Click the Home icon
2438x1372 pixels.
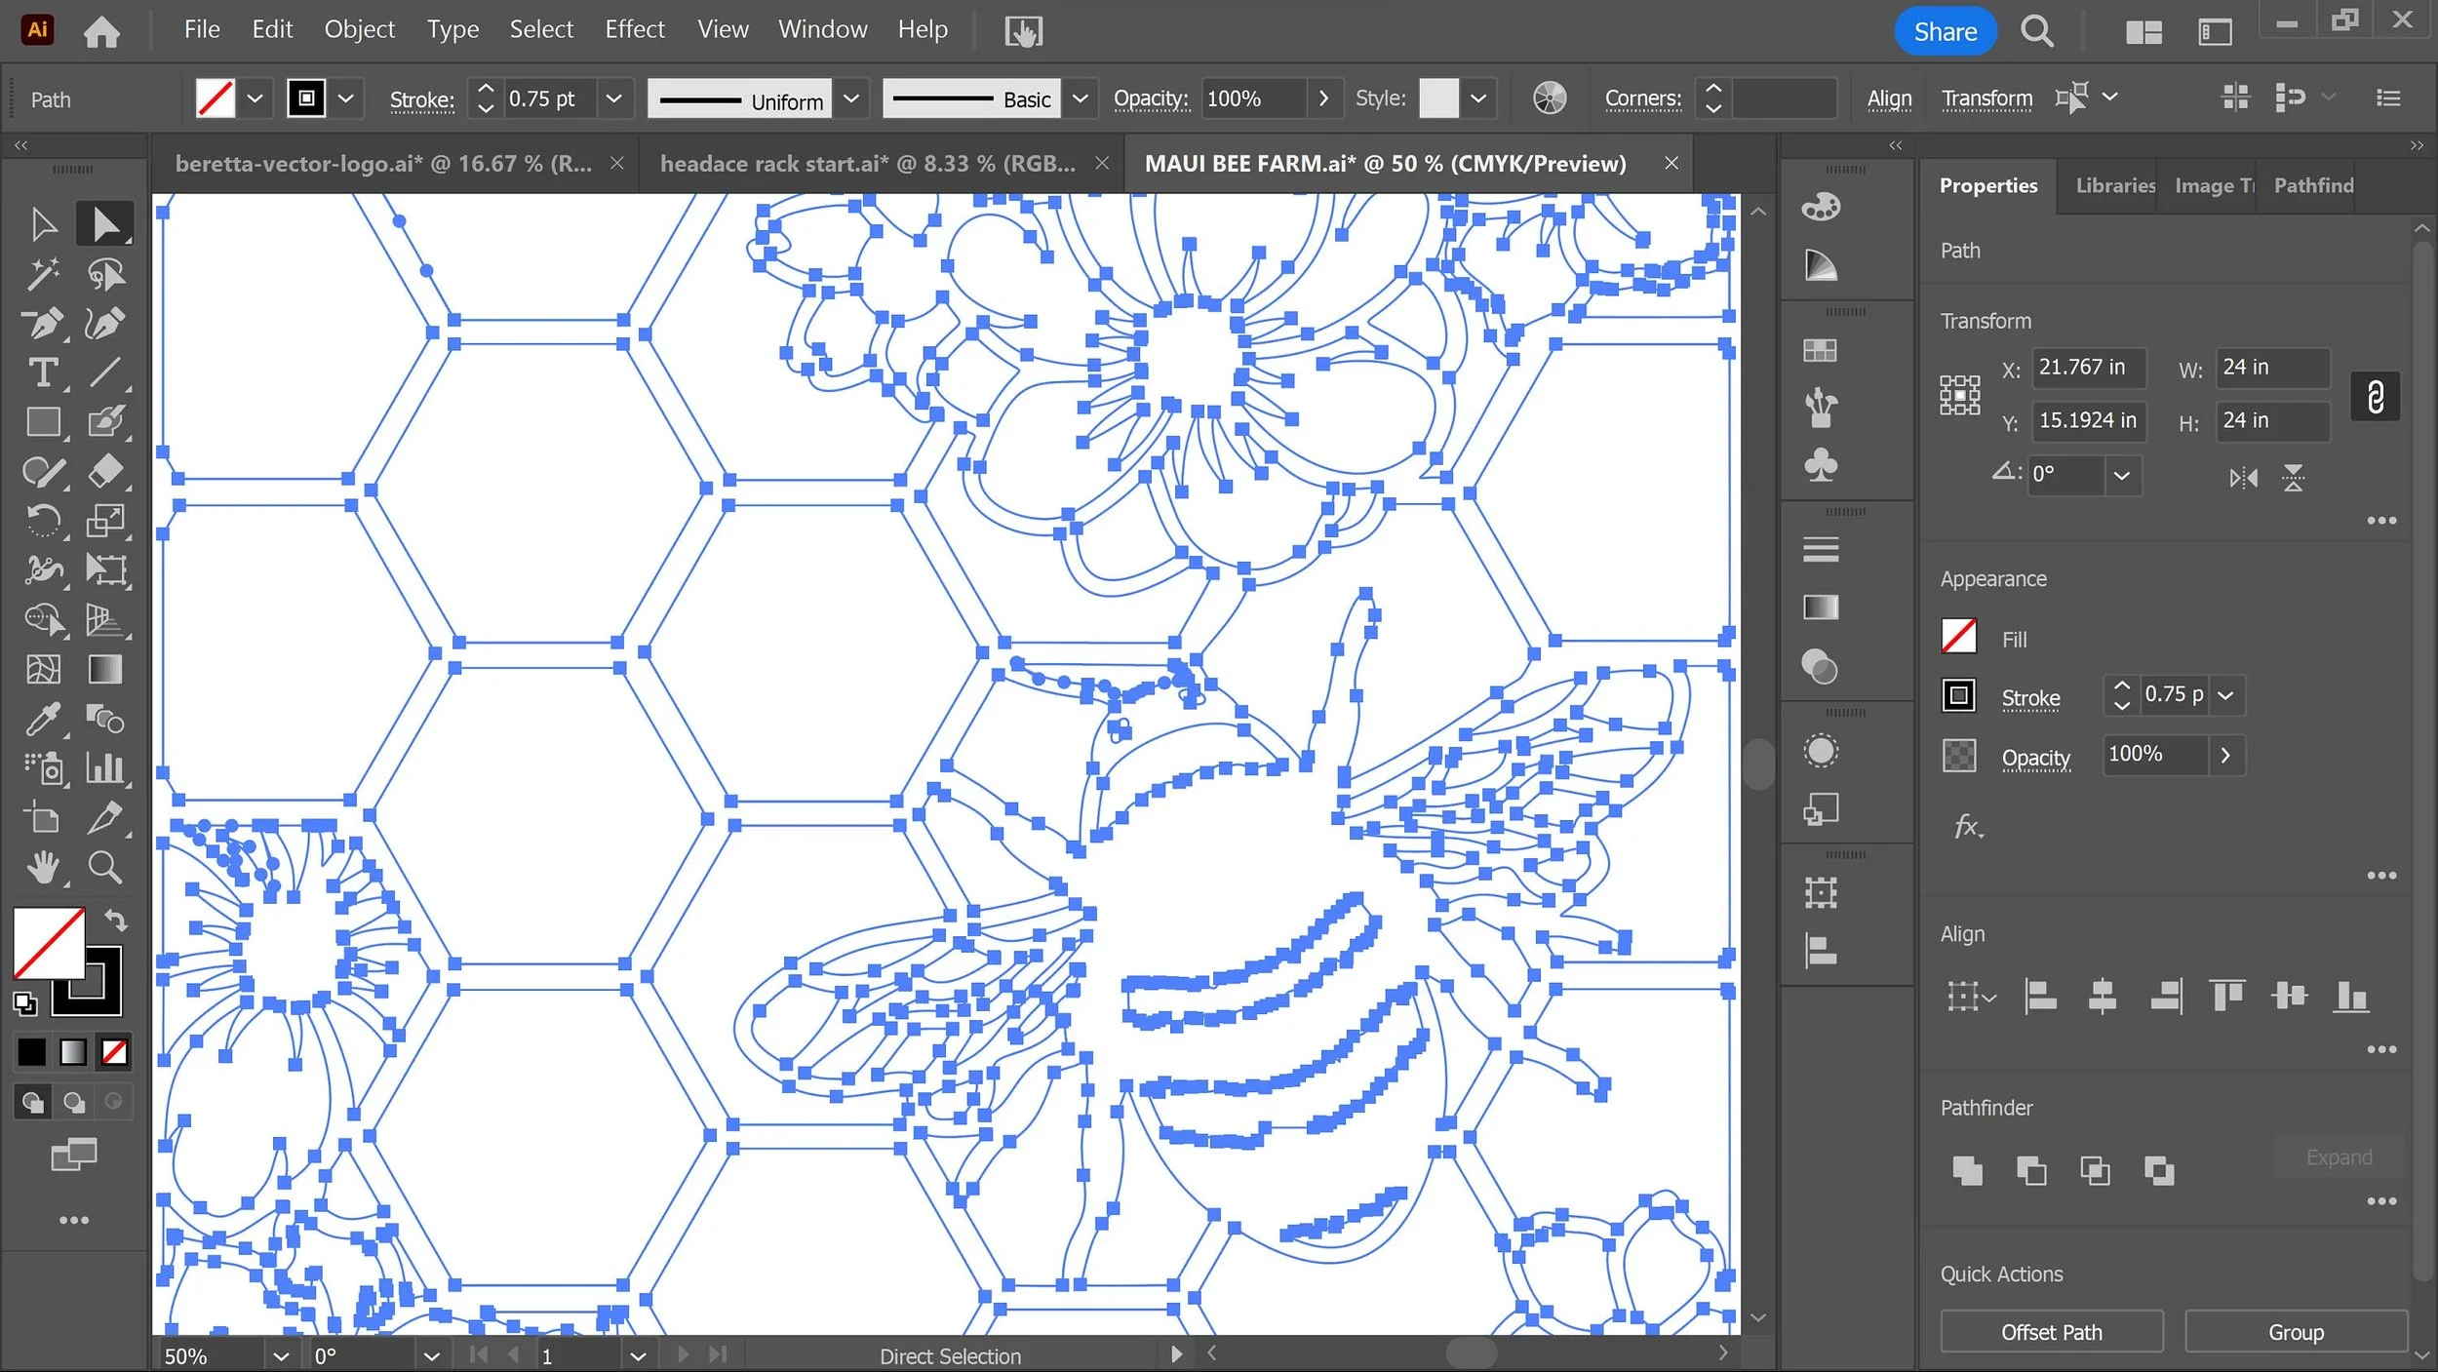coord(101,32)
